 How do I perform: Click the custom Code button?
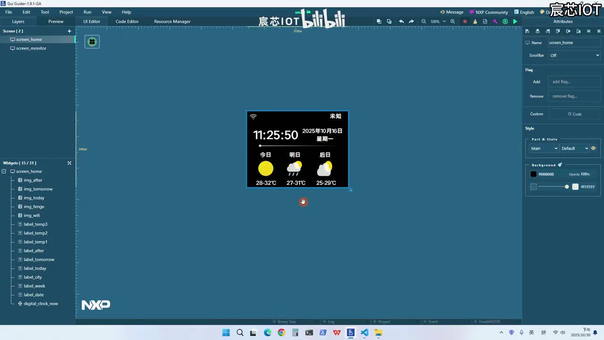point(575,114)
